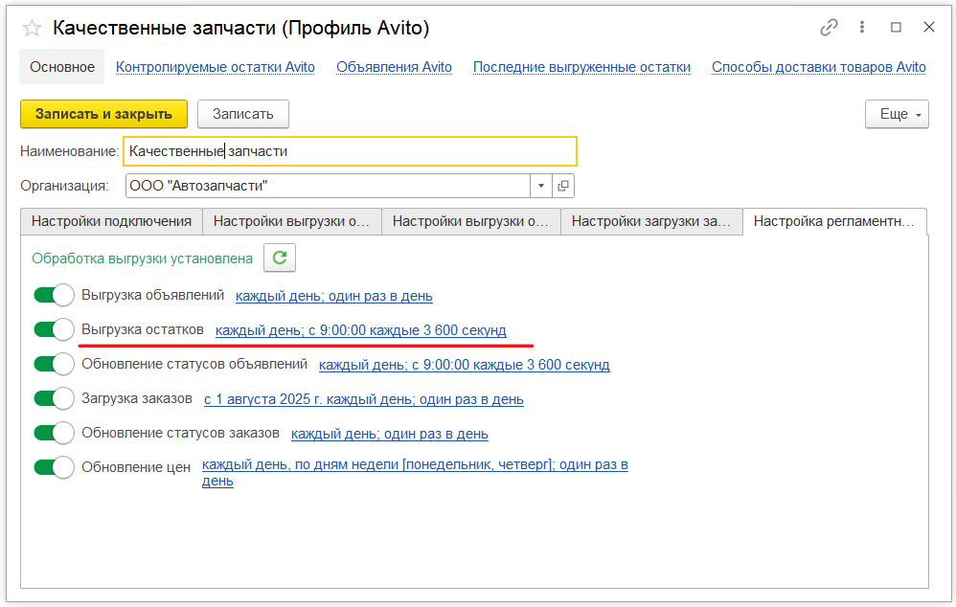The height and width of the screenshot is (607, 956).
Task: Disable the Выгрузка остатков scheduled job
Action: pos(54,330)
